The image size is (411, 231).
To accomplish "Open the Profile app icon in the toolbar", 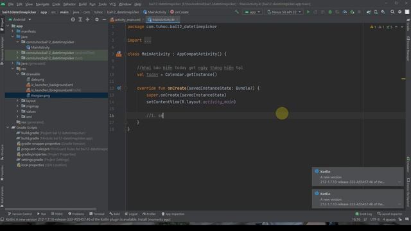I will click(x=345, y=12).
